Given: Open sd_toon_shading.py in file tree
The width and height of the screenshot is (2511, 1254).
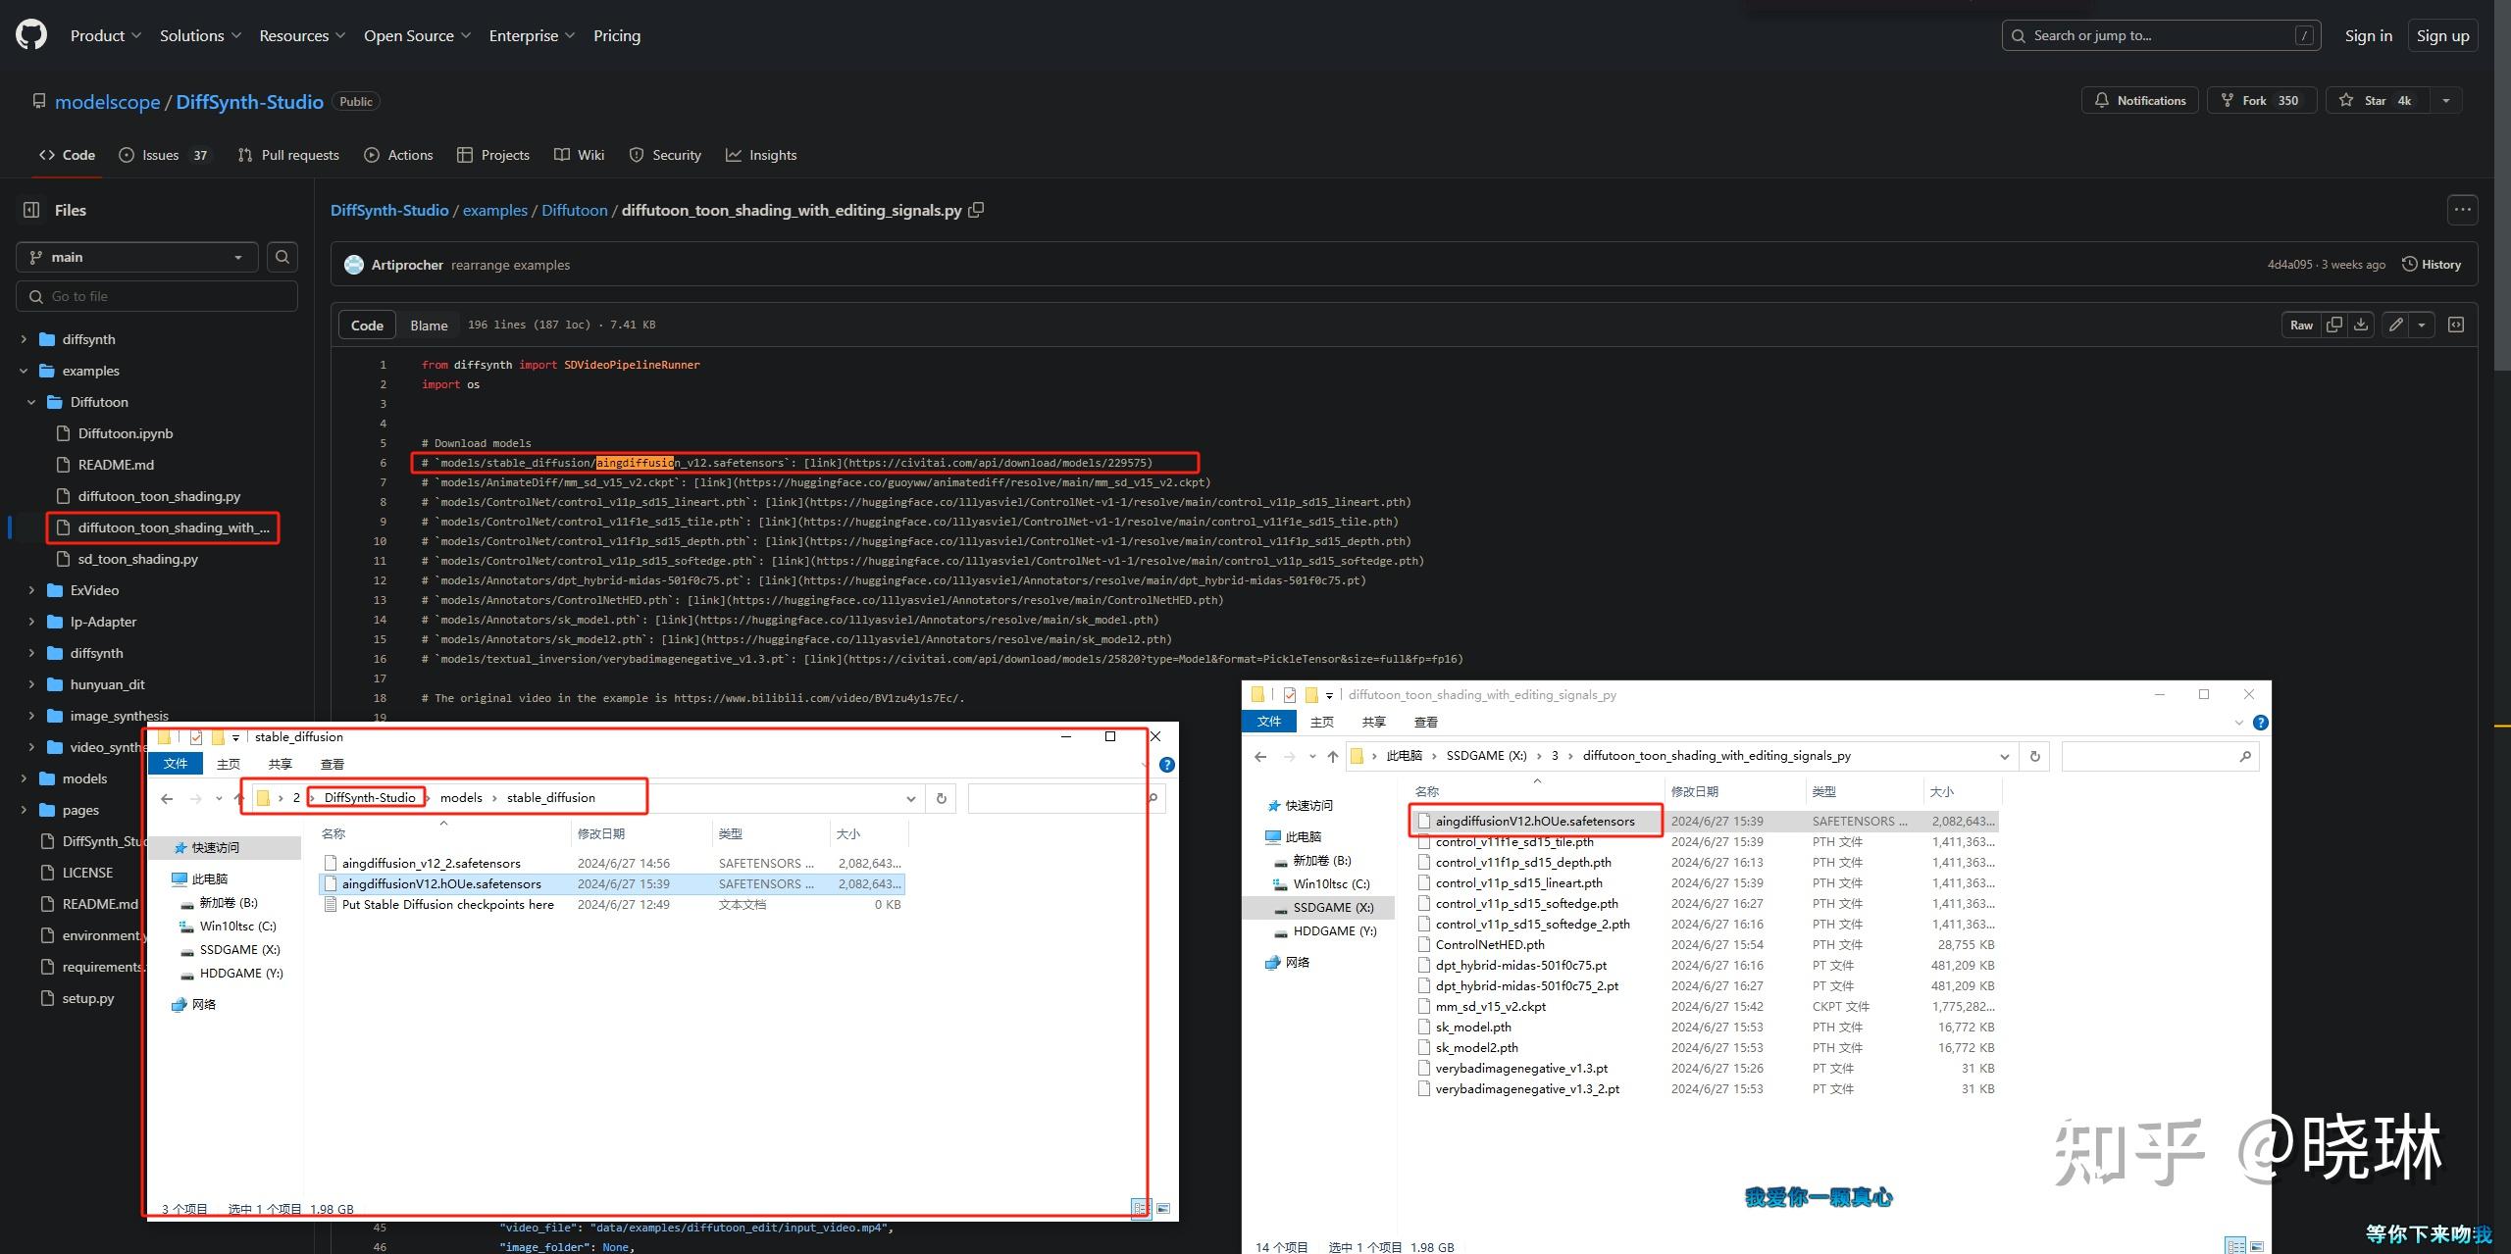Looking at the screenshot, I should click(x=138, y=559).
